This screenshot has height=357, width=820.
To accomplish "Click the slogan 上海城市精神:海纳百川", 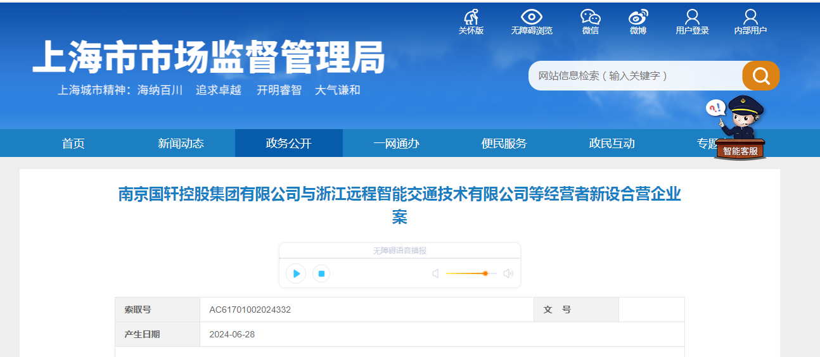I will (x=120, y=91).
